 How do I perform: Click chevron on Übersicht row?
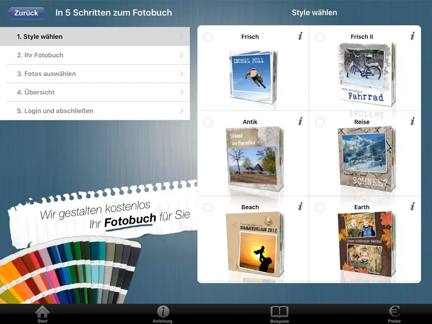(x=181, y=92)
